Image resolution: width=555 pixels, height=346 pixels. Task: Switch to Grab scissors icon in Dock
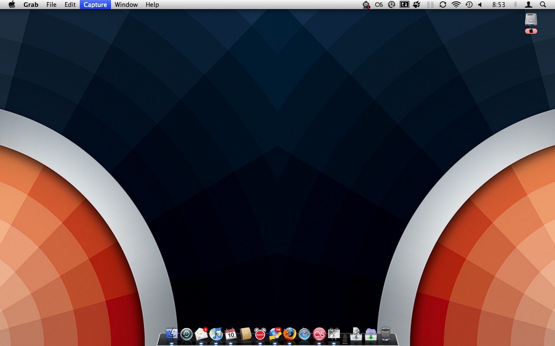point(334,333)
